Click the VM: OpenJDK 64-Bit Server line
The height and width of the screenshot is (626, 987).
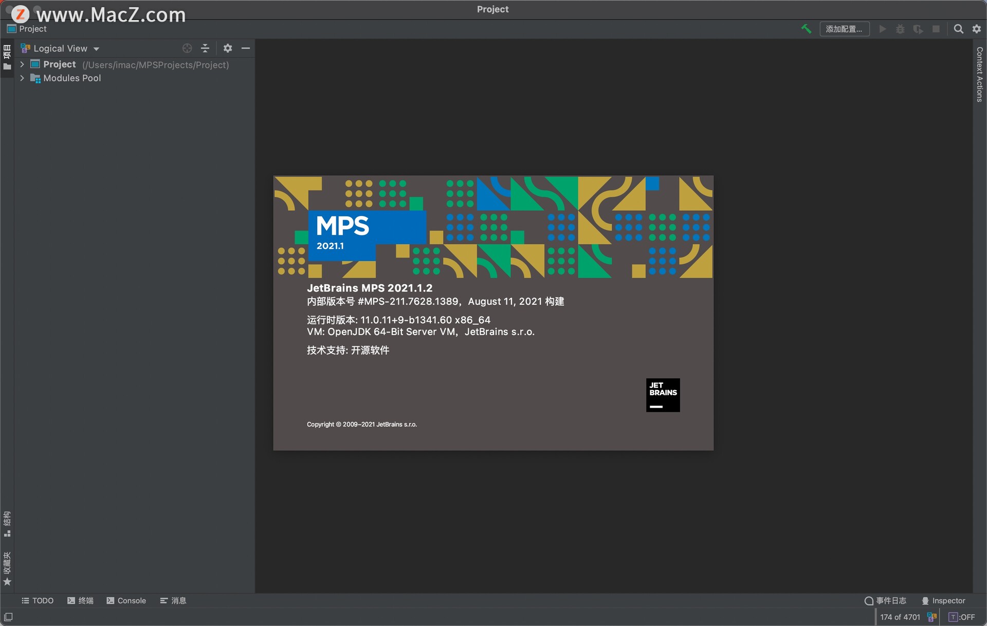tap(421, 332)
